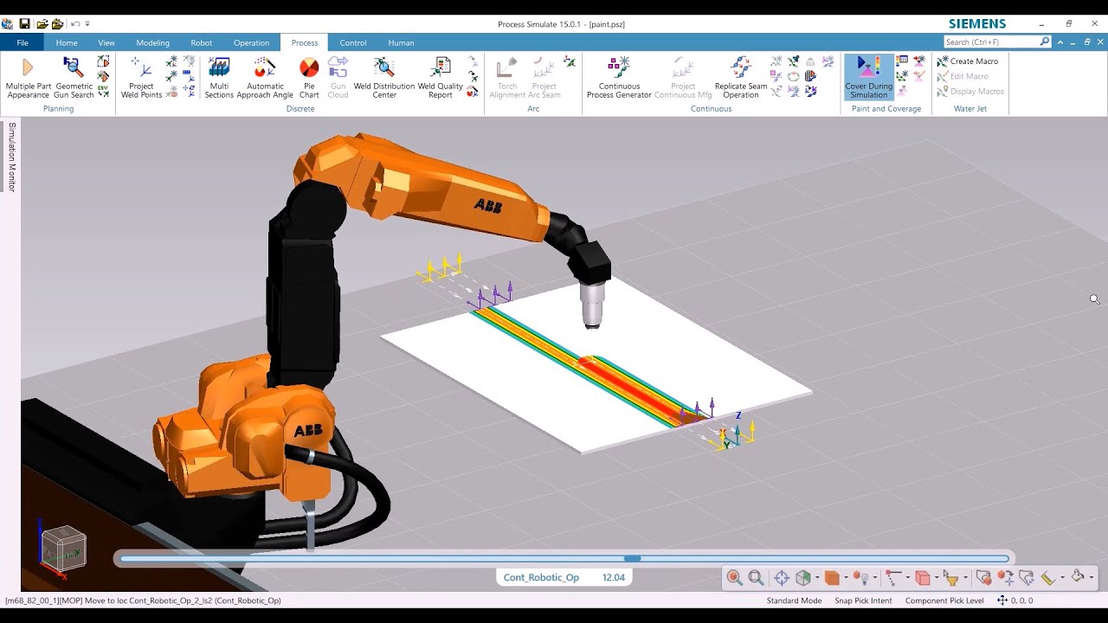Generate Weld Quality Report
This screenshot has width=1108, height=623.
(x=441, y=78)
